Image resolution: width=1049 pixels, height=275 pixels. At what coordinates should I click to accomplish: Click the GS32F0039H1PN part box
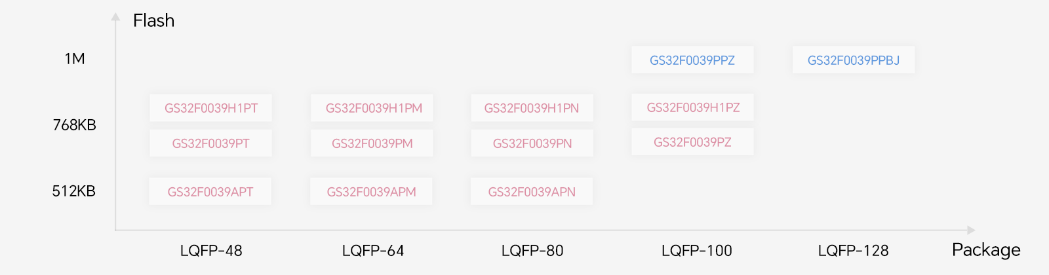(x=532, y=108)
